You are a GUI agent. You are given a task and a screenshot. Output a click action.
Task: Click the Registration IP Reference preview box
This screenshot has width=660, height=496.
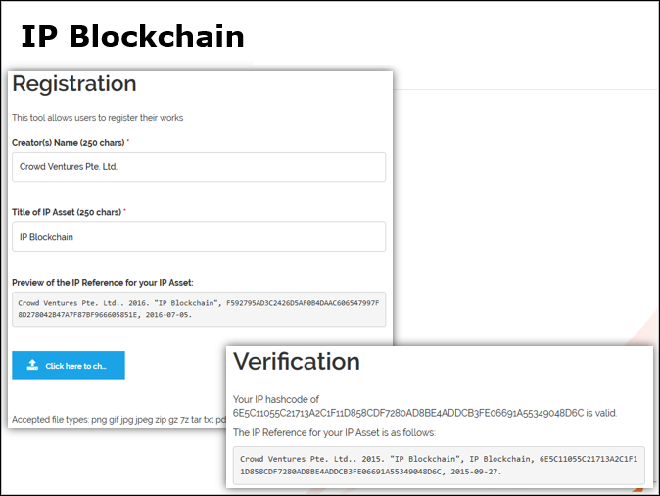pos(199,309)
